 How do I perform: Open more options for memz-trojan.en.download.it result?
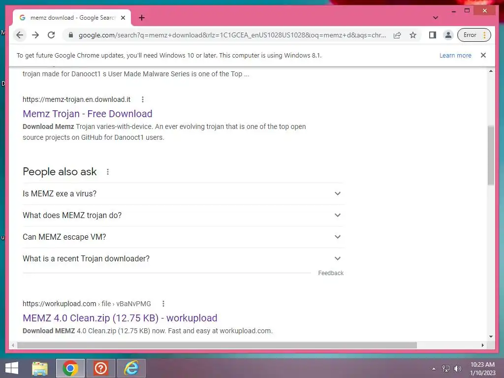tap(143, 99)
